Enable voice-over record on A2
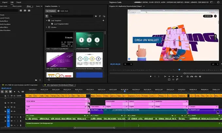Image resolution: width=222 pixels, height=133 pixels. coord(21,121)
